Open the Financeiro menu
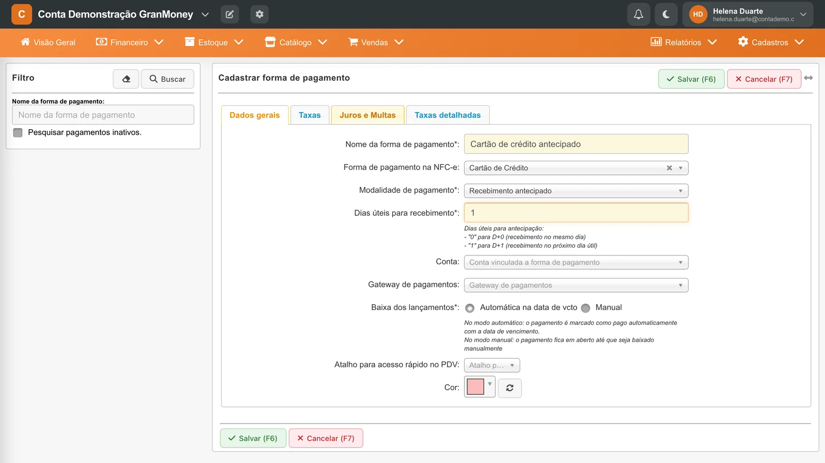Viewport: 825px width, 463px height. 129,42
